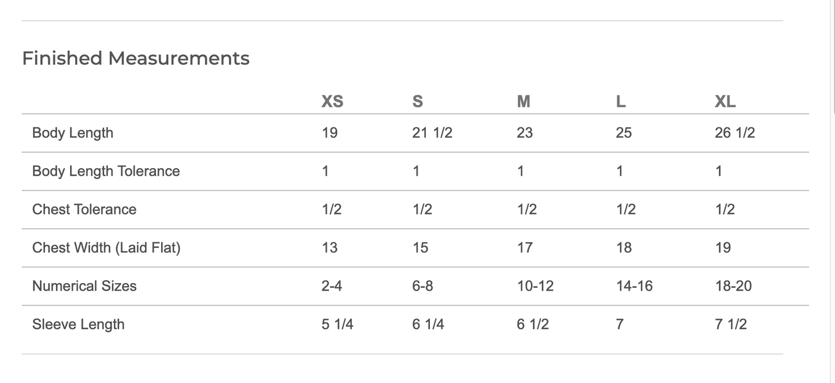Select the M size column header
Viewport: 835px width, 383px height.
524,102
